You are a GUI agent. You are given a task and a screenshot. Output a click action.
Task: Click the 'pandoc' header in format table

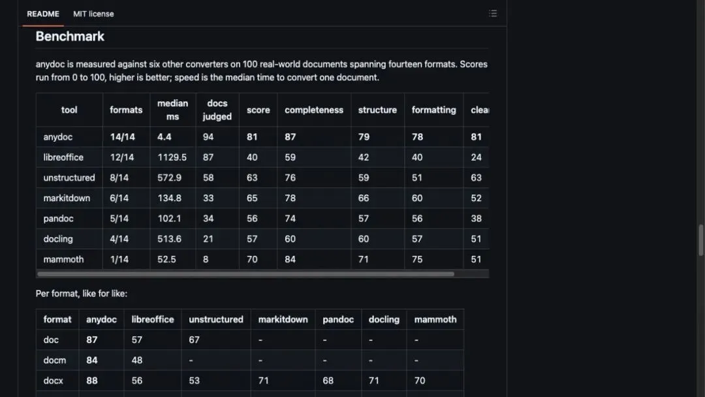[338, 319]
